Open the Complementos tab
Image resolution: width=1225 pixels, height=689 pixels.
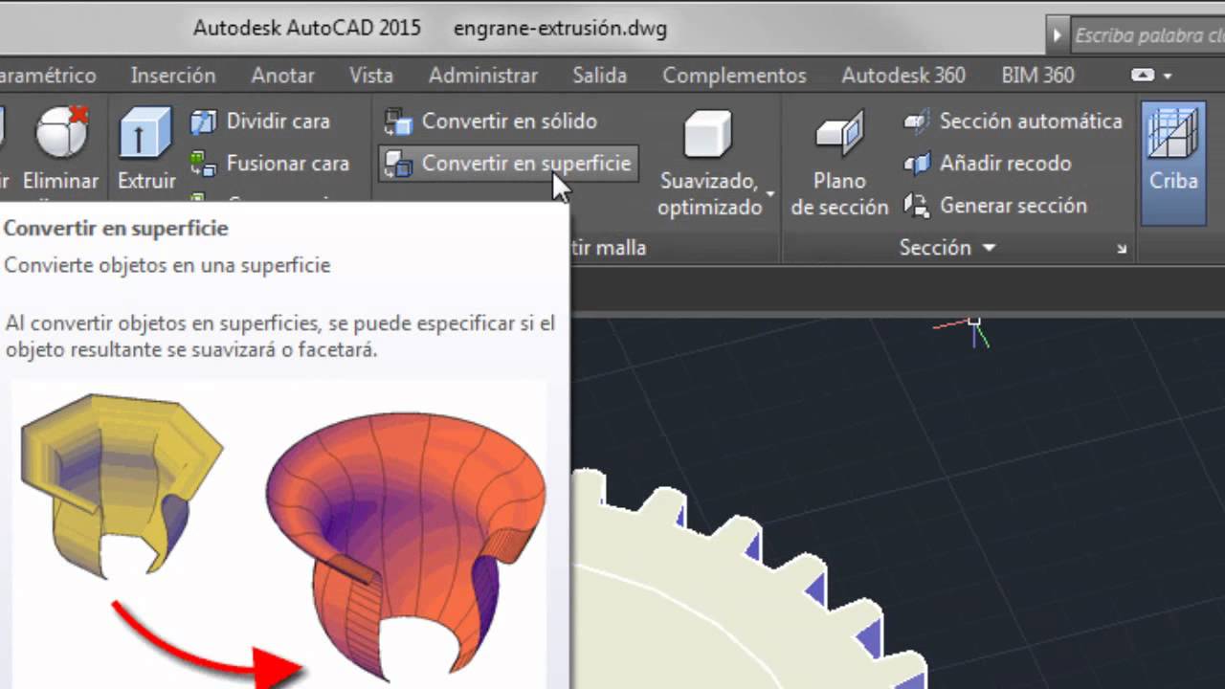735,75
